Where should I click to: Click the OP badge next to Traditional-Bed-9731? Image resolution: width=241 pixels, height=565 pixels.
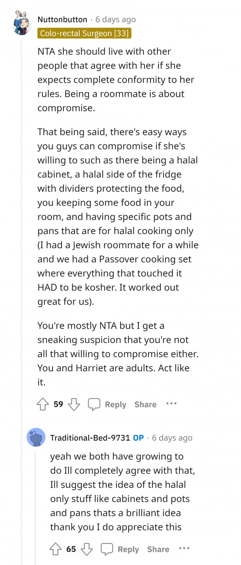tap(138, 437)
